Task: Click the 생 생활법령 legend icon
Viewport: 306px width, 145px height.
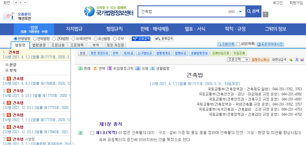Action: click(x=153, y=68)
